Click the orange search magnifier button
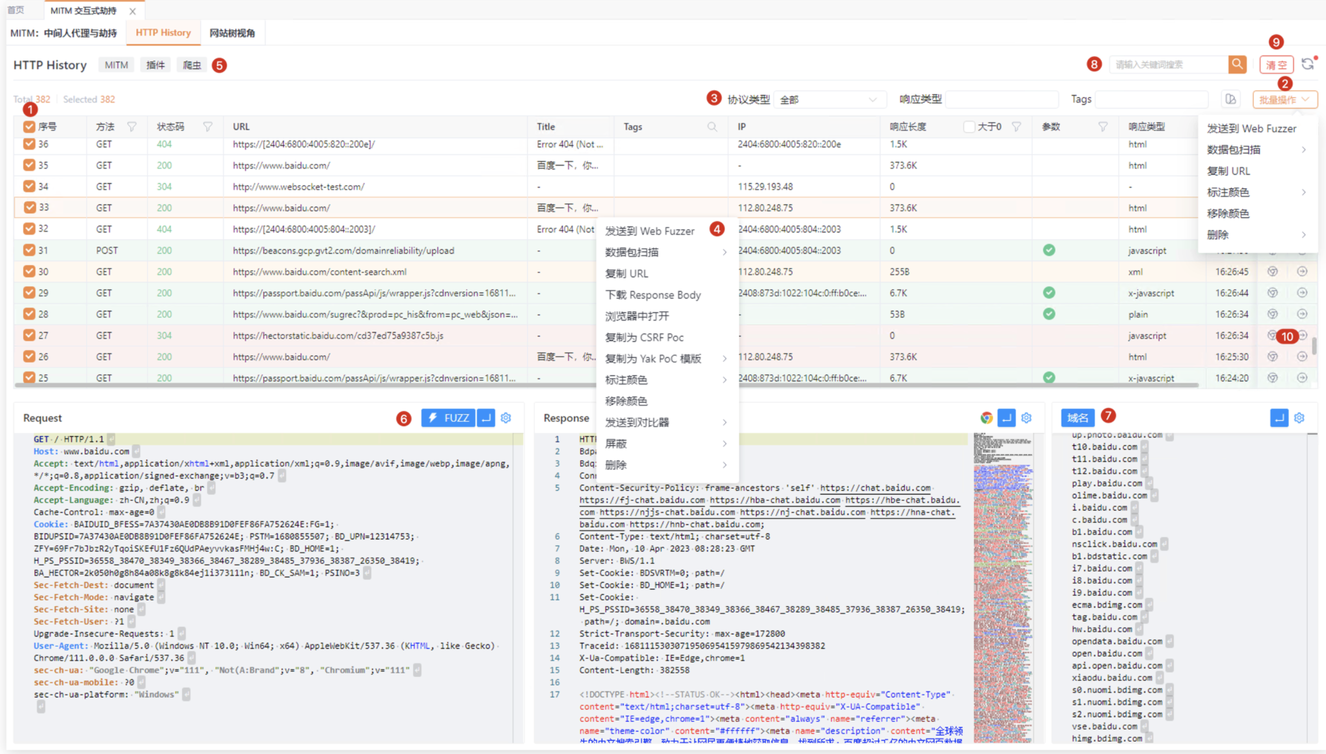Image resolution: width=1326 pixels, height=754 pixels. 1237,65
